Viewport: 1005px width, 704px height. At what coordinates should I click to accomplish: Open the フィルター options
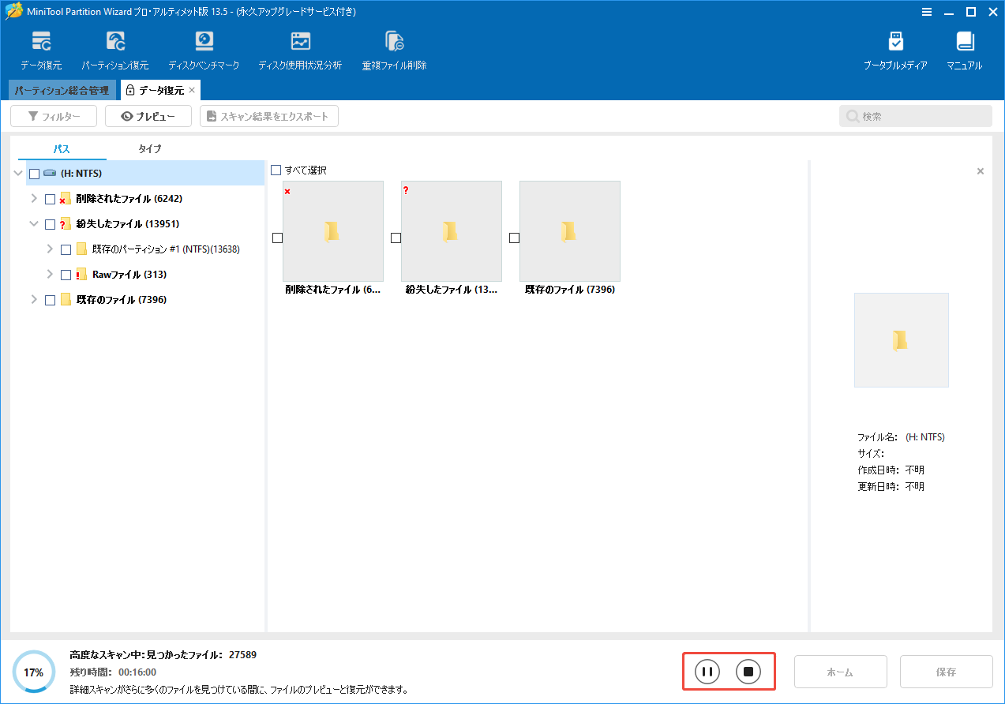click(x=53, y=115)
